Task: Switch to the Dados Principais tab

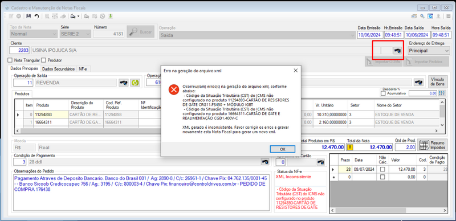Action: click(x=24, y=69)
